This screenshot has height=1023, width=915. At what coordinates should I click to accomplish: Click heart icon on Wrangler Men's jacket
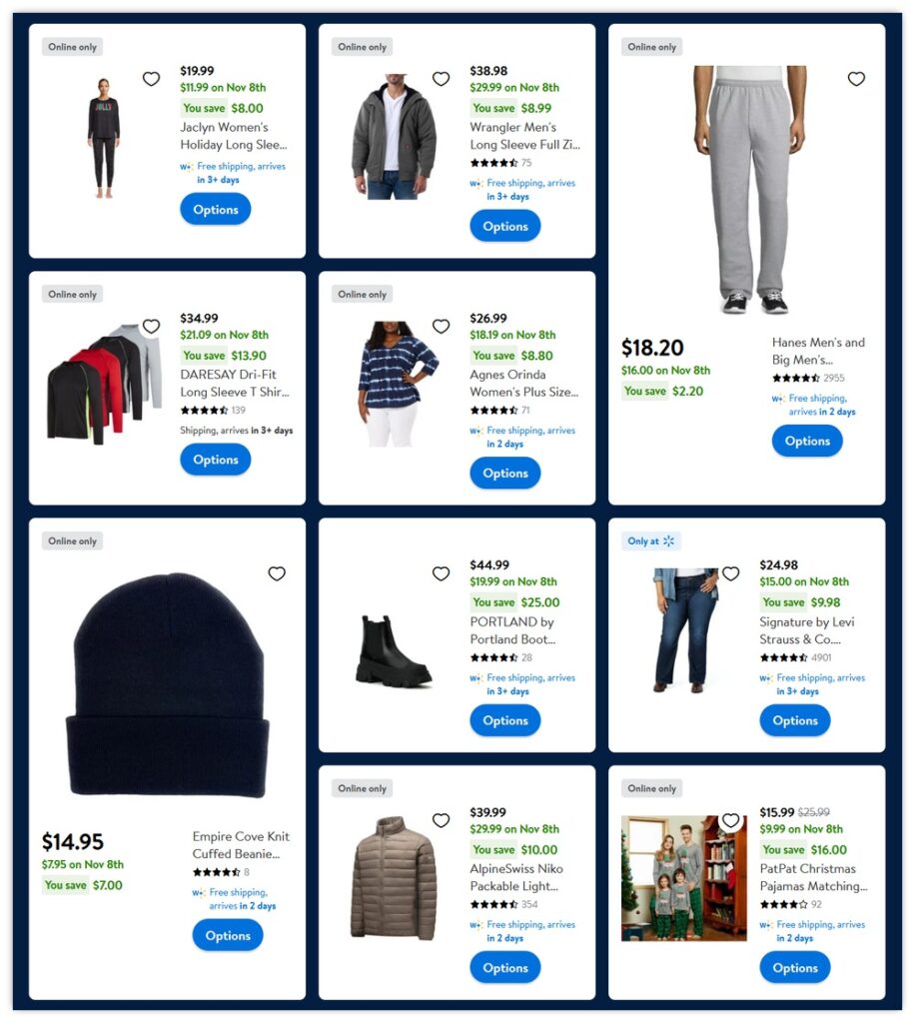(x=441, y=79)
